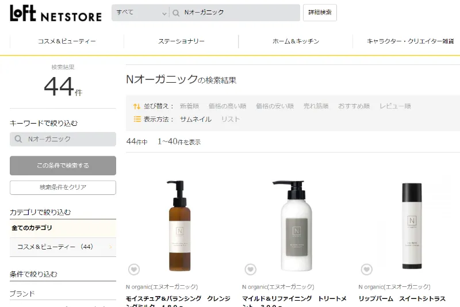This screenshot has width=460, height=307.
Task: Open the すべて category dropdown
Action: click(x=140, y=13)
